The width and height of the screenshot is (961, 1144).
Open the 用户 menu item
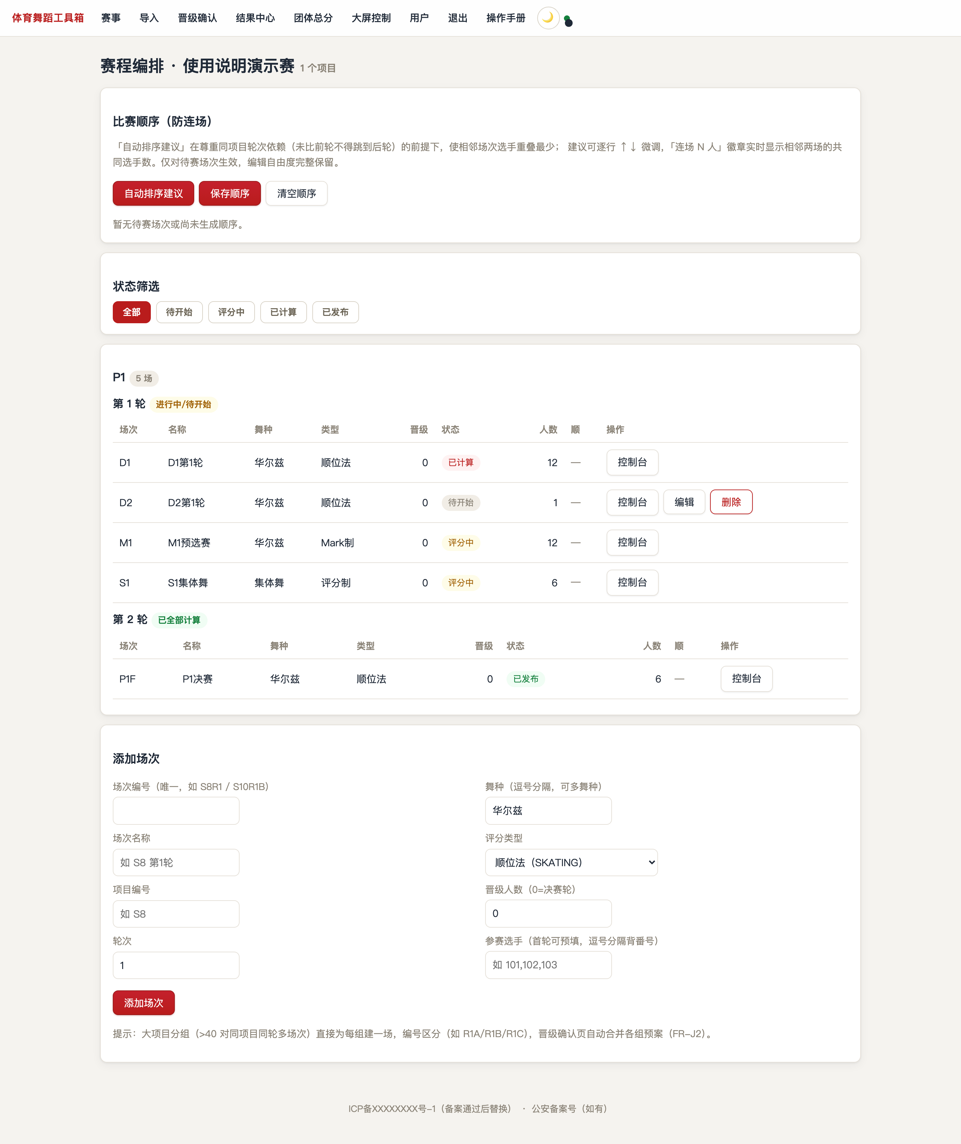pyautogui.click(x=419, y=18)
